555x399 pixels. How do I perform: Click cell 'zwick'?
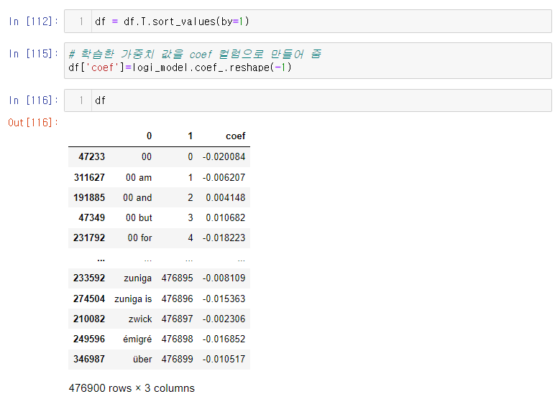[x=140, y=319]
